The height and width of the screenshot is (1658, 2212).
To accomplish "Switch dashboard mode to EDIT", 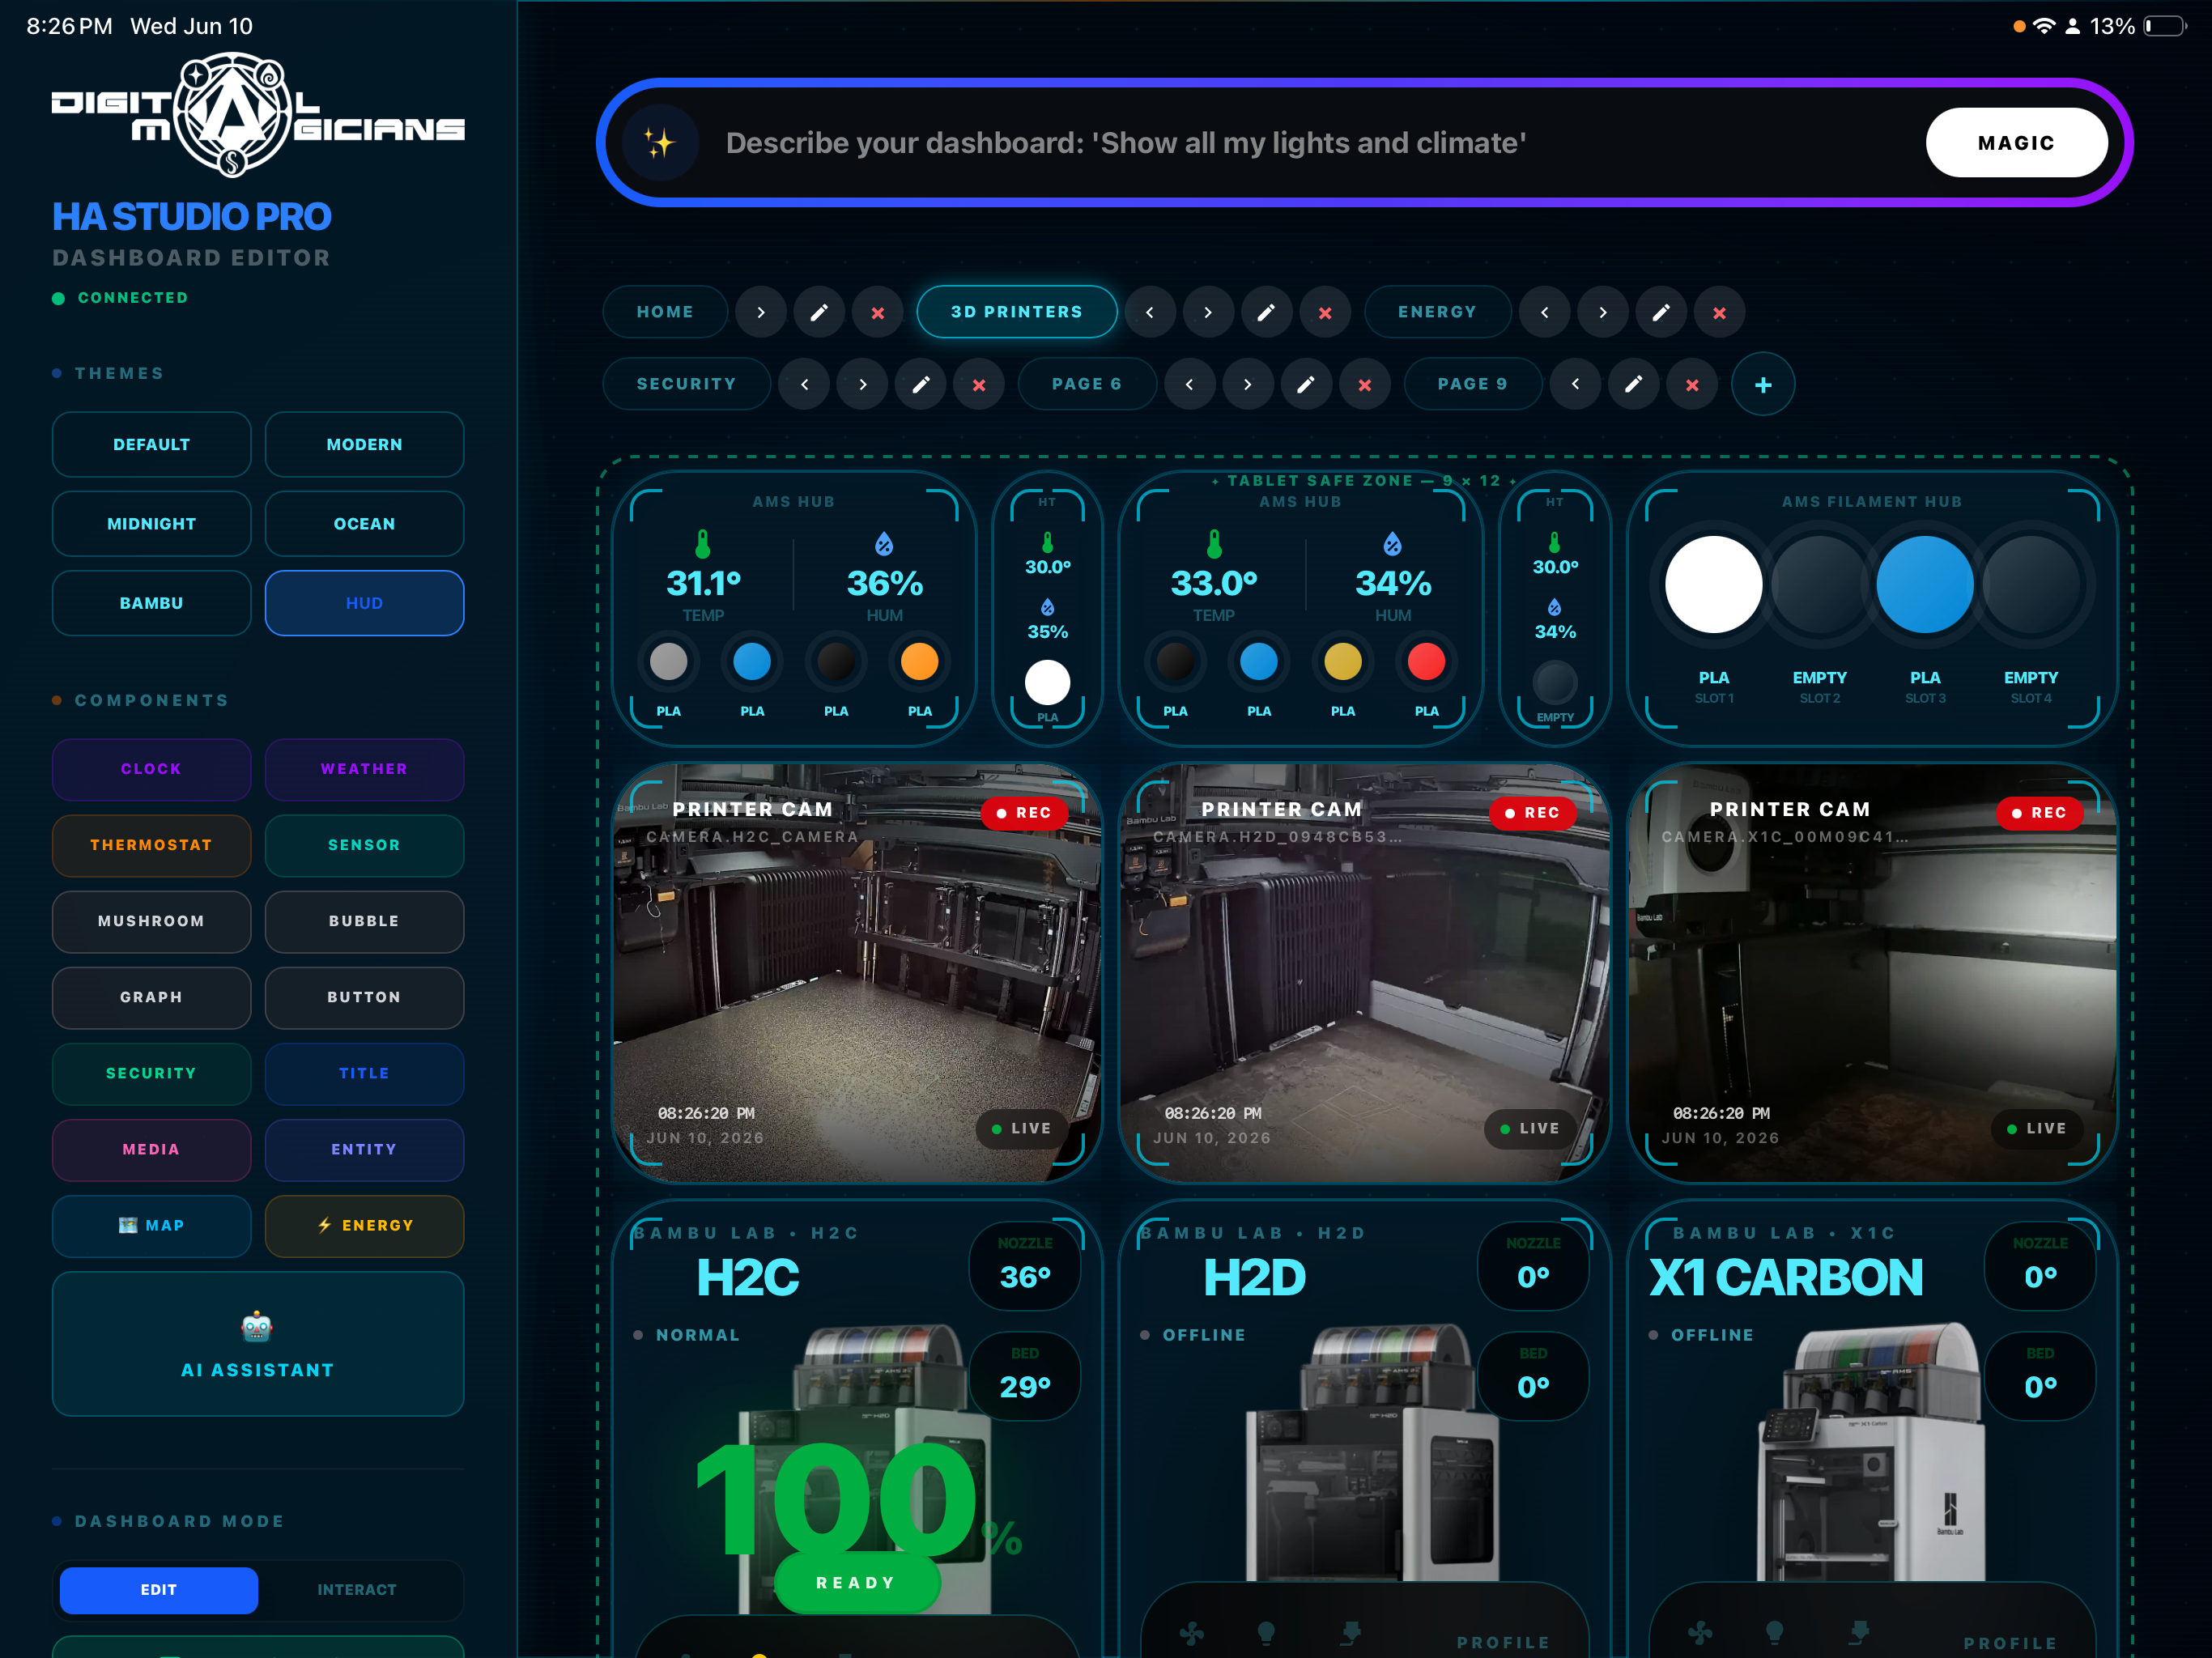I will pos(159,1590).
